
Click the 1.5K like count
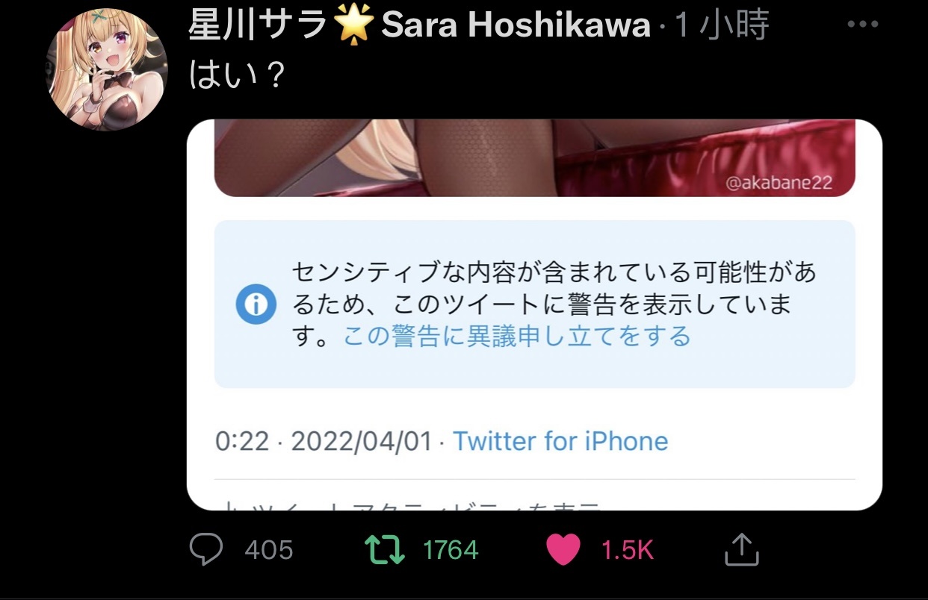pos(628,551)
